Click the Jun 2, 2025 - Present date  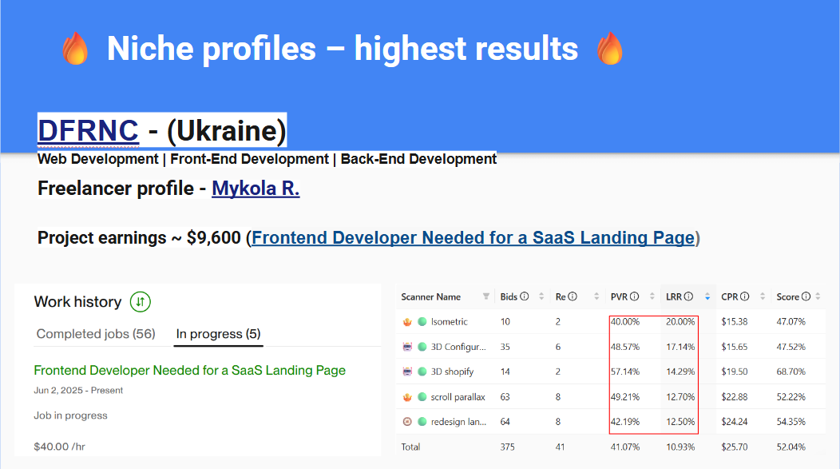point(78,390)
